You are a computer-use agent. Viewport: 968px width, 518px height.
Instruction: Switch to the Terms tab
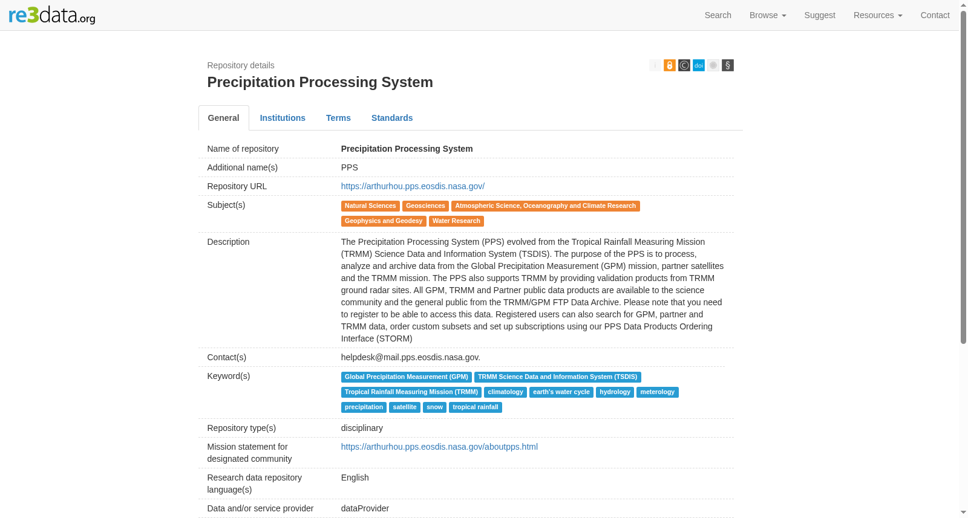tap(338, 118)
